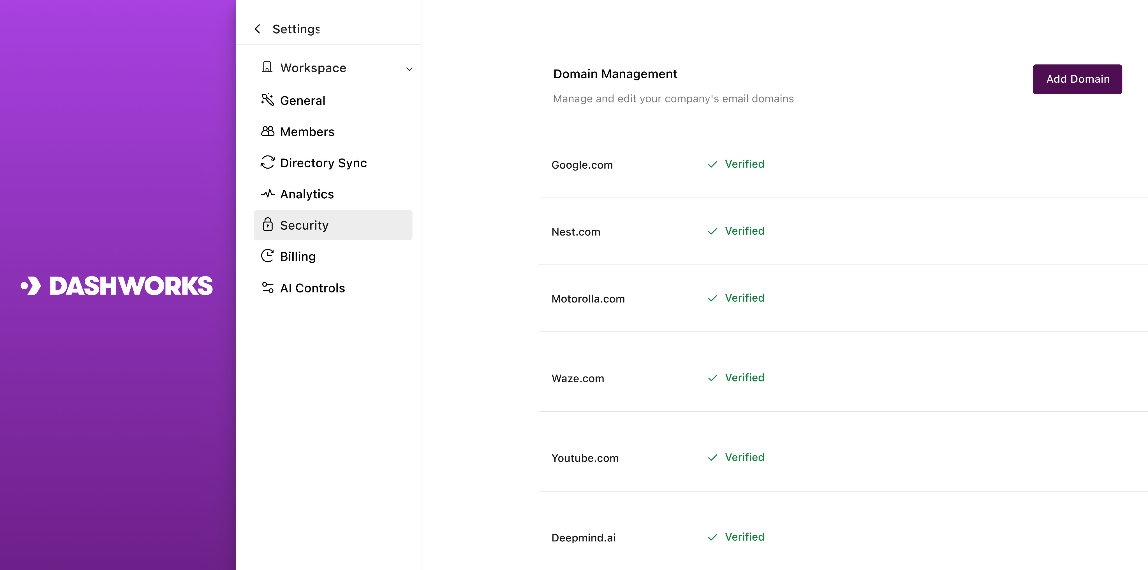Select the Youtube.com domain
This screenshot has height=570, width=1148.
[585, 458]
